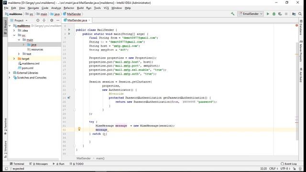Image resolution: width=306 pixels, height=172 pixels.
Task: Start debugging with the bug icon
Action: click(274, 14)
